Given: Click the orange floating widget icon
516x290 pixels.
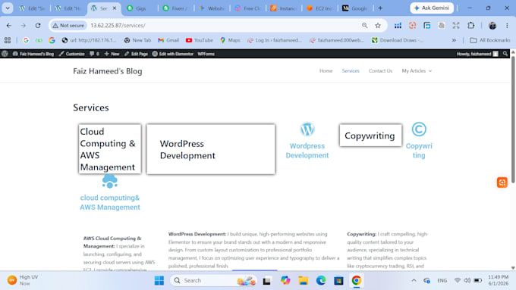Looking at the screenshot, I should pos(502,182).
